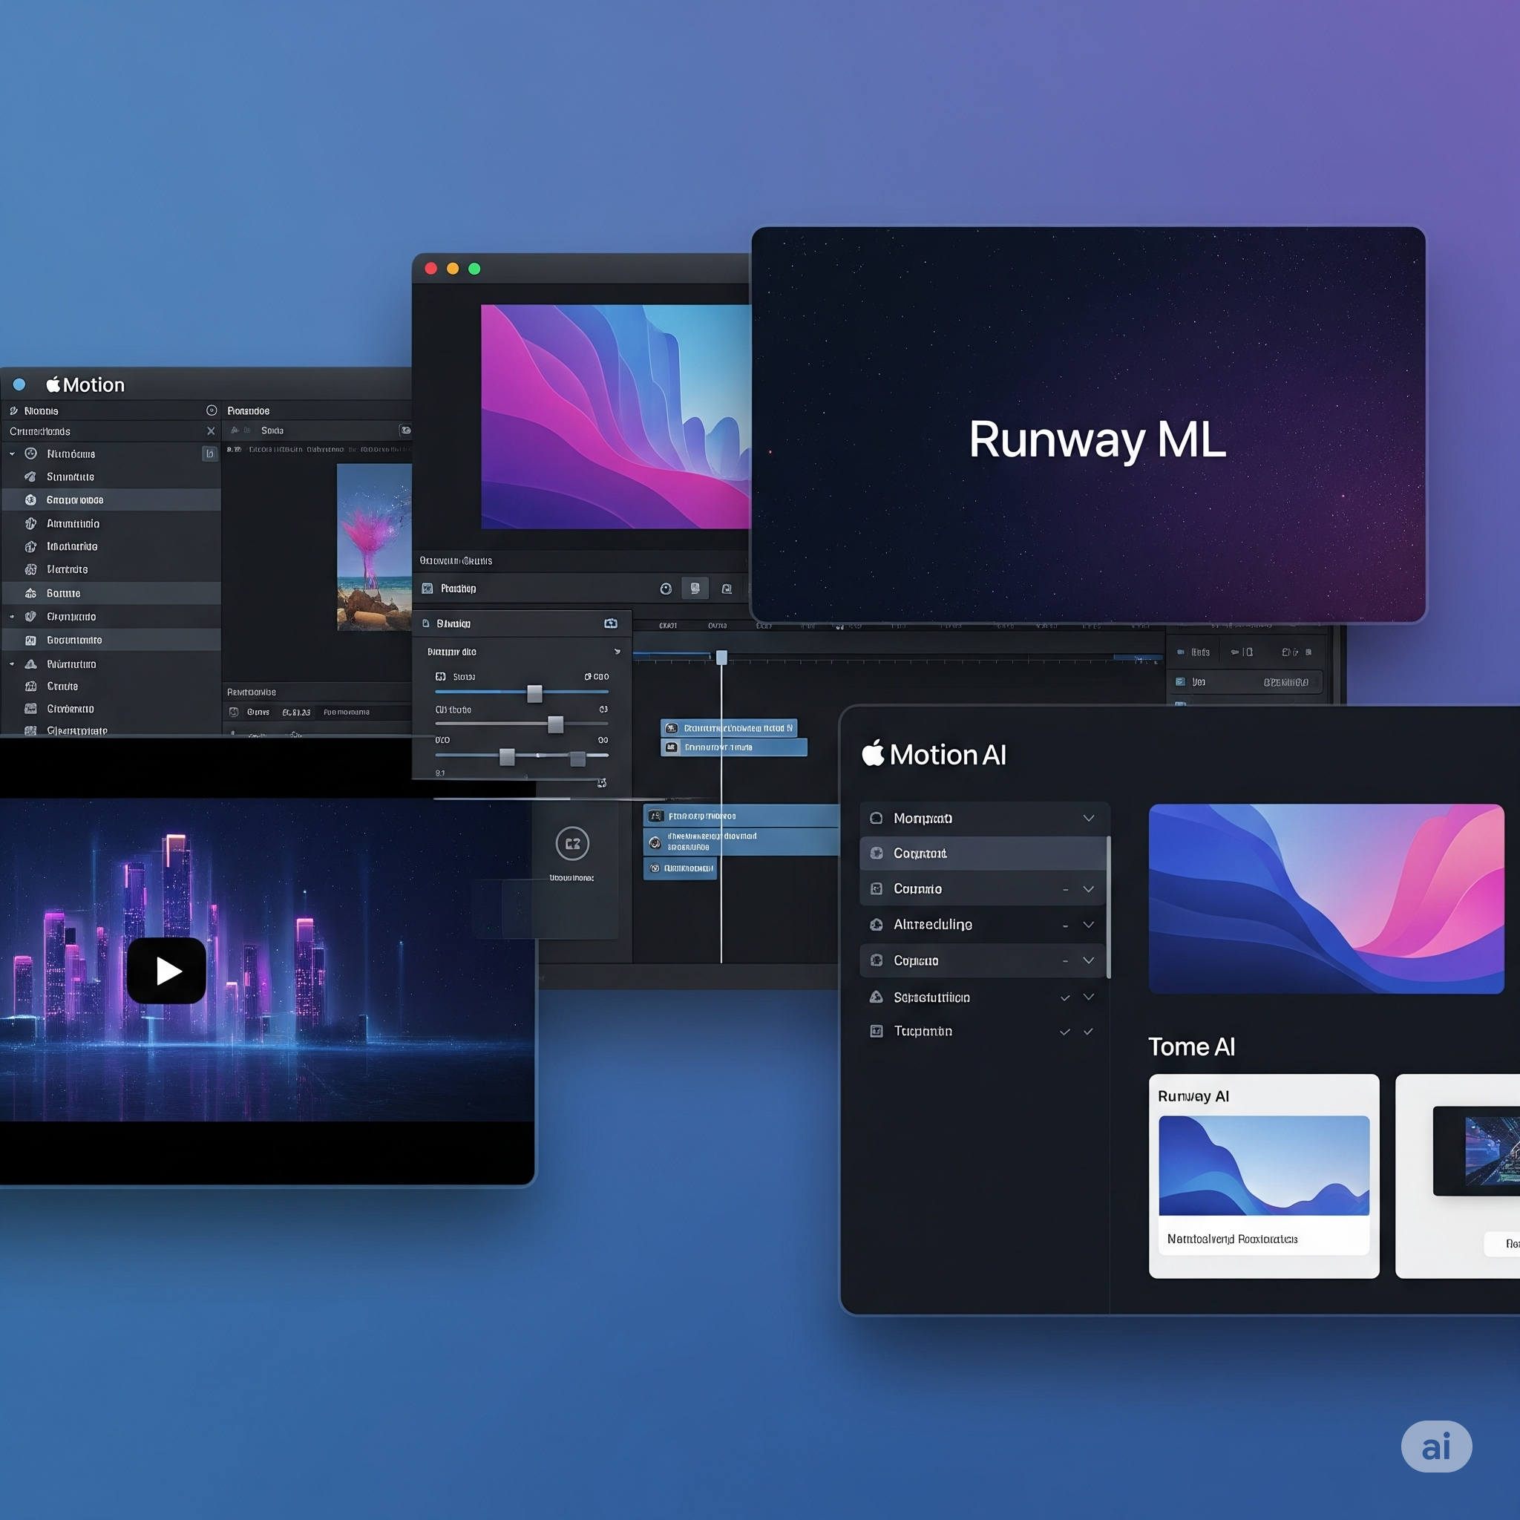Viewport: 1520px width, 1520px height.
Task: Click the round clock icon in the Praddiop toolbar
Action: click(666, 589)
